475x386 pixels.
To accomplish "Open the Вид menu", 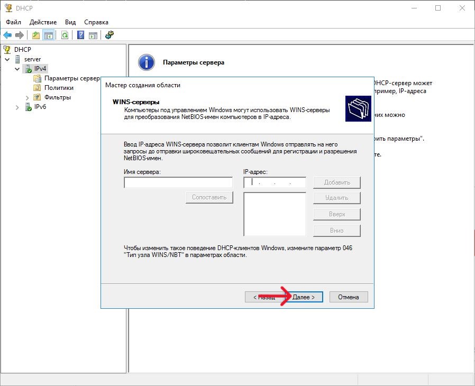I will click(x=70, y=22).
